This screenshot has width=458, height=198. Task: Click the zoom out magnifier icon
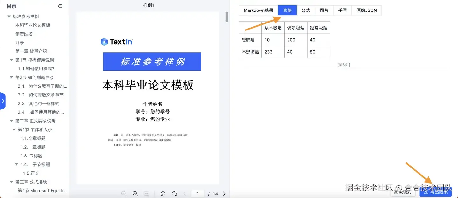124,194
